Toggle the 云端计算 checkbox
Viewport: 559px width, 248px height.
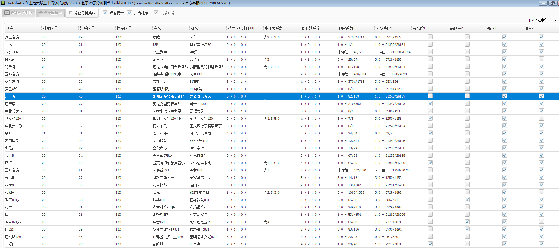[x=156, y=13]
